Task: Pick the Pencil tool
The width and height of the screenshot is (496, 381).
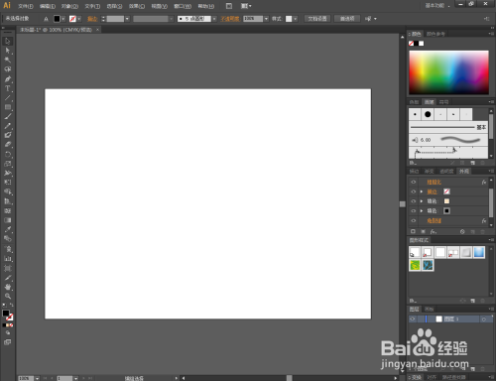Action: click(8, 126)
